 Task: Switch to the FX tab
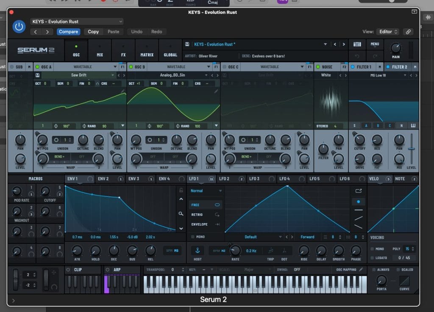pyautogui.click(x=123, y=50)
